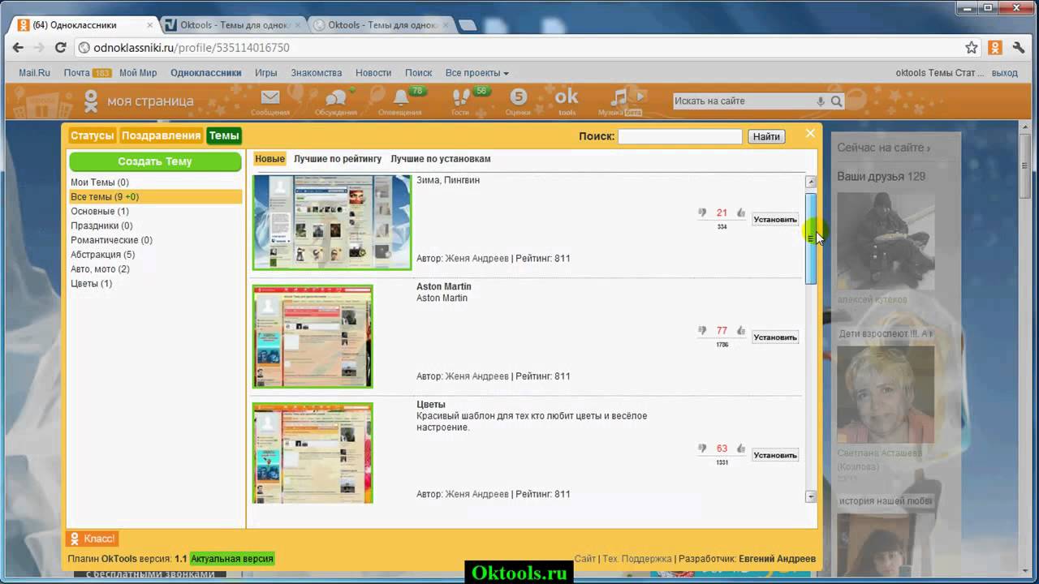Install the Цветы theme

pos(775,455)
